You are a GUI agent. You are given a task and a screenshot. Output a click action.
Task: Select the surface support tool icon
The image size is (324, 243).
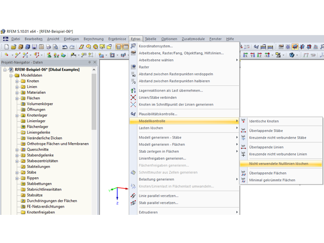tap(63, 55)
